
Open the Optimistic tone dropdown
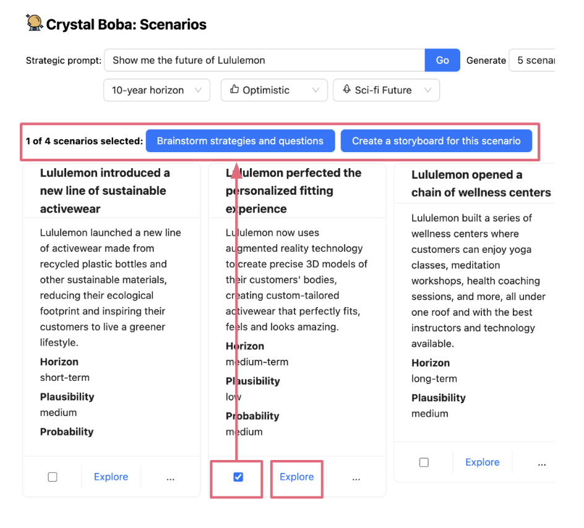274,90
